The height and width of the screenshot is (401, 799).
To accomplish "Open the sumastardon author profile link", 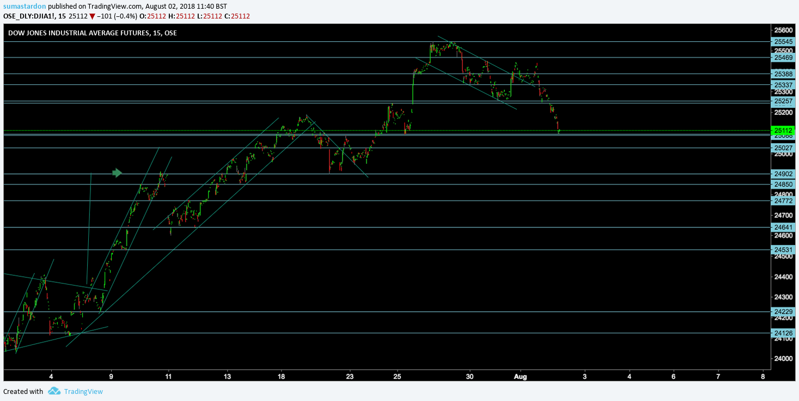I will (25, 6).
